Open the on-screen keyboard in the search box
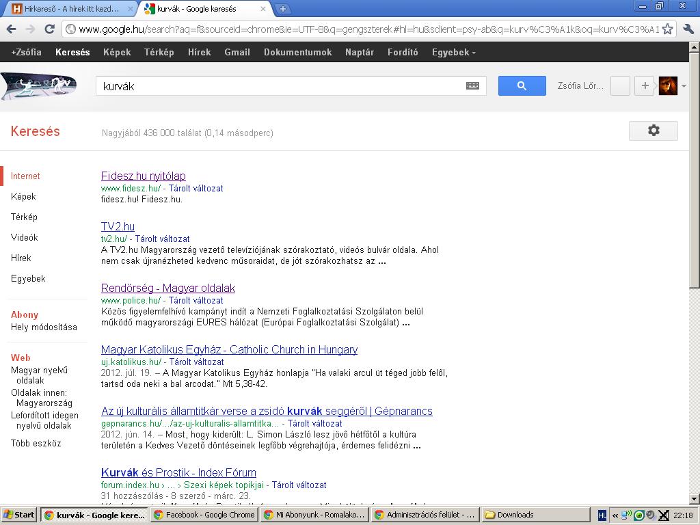The image size is (700, 525). (x=472, y=85)
